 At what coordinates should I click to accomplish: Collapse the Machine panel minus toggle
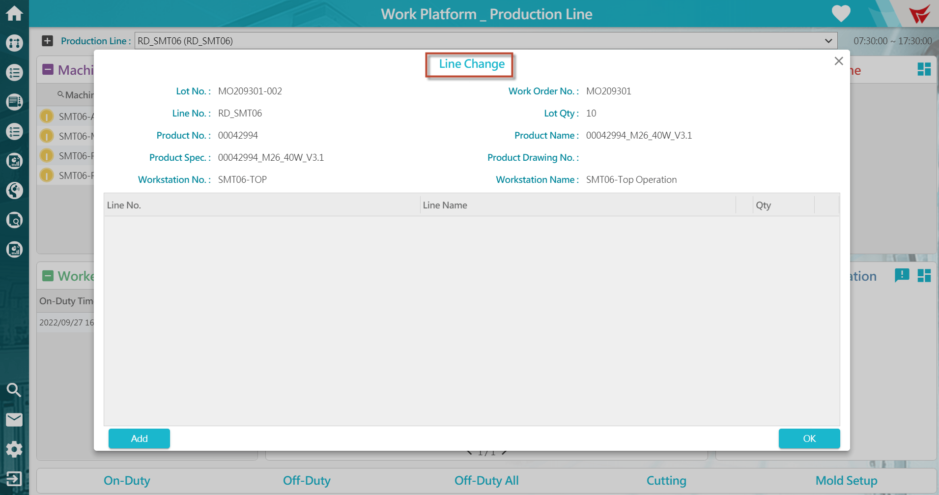tap(48, 69)
